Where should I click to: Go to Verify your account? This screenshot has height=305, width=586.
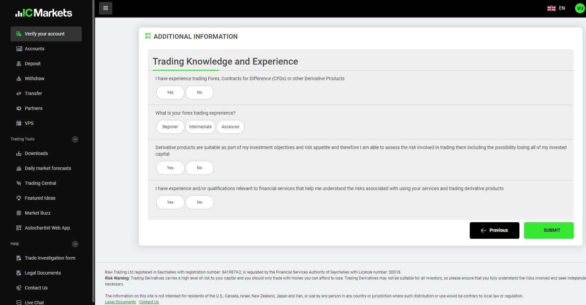44,34
